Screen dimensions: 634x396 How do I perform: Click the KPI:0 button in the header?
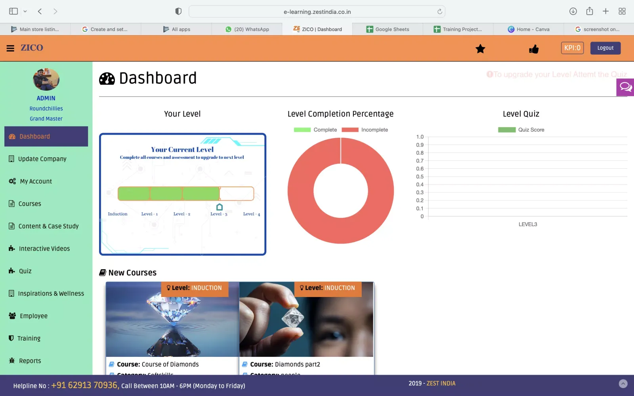click(x=572, y=48)
